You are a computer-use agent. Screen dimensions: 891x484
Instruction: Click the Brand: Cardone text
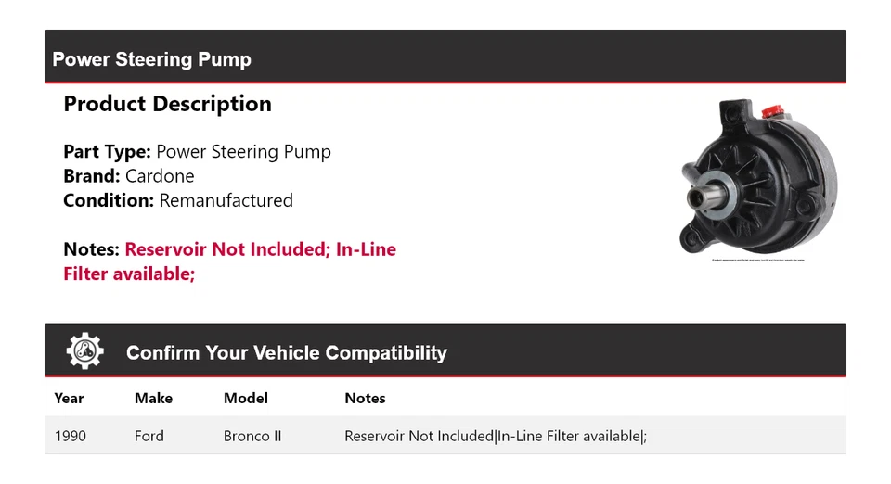(129, 176)
